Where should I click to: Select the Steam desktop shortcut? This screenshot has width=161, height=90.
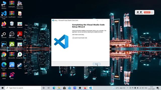20,65
